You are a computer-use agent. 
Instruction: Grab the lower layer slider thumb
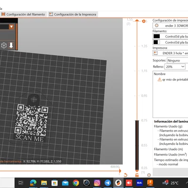[x=137, y=171]
